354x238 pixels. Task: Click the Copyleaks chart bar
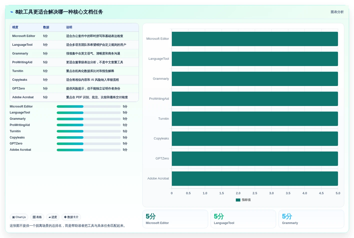click(x=255, y=139)
